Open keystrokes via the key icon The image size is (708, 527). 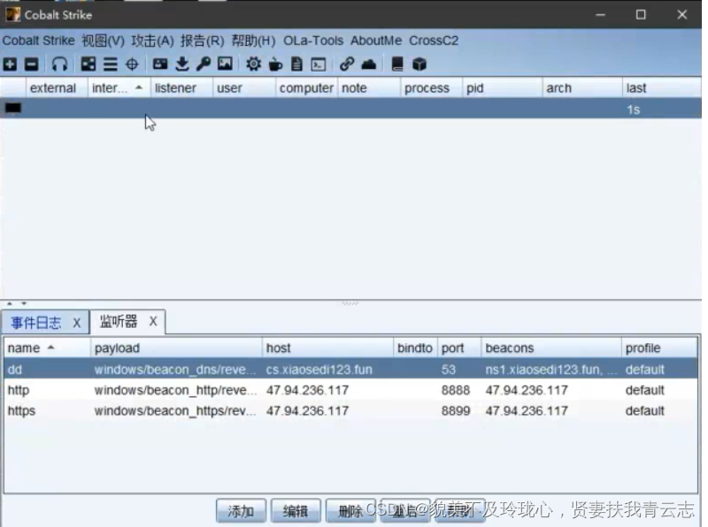[204, 64]
